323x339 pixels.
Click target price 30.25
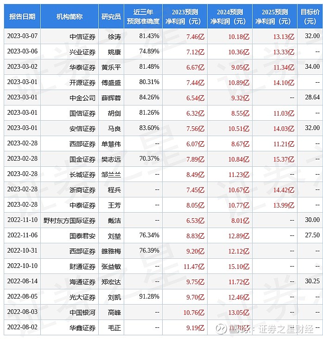click(312, 281)
